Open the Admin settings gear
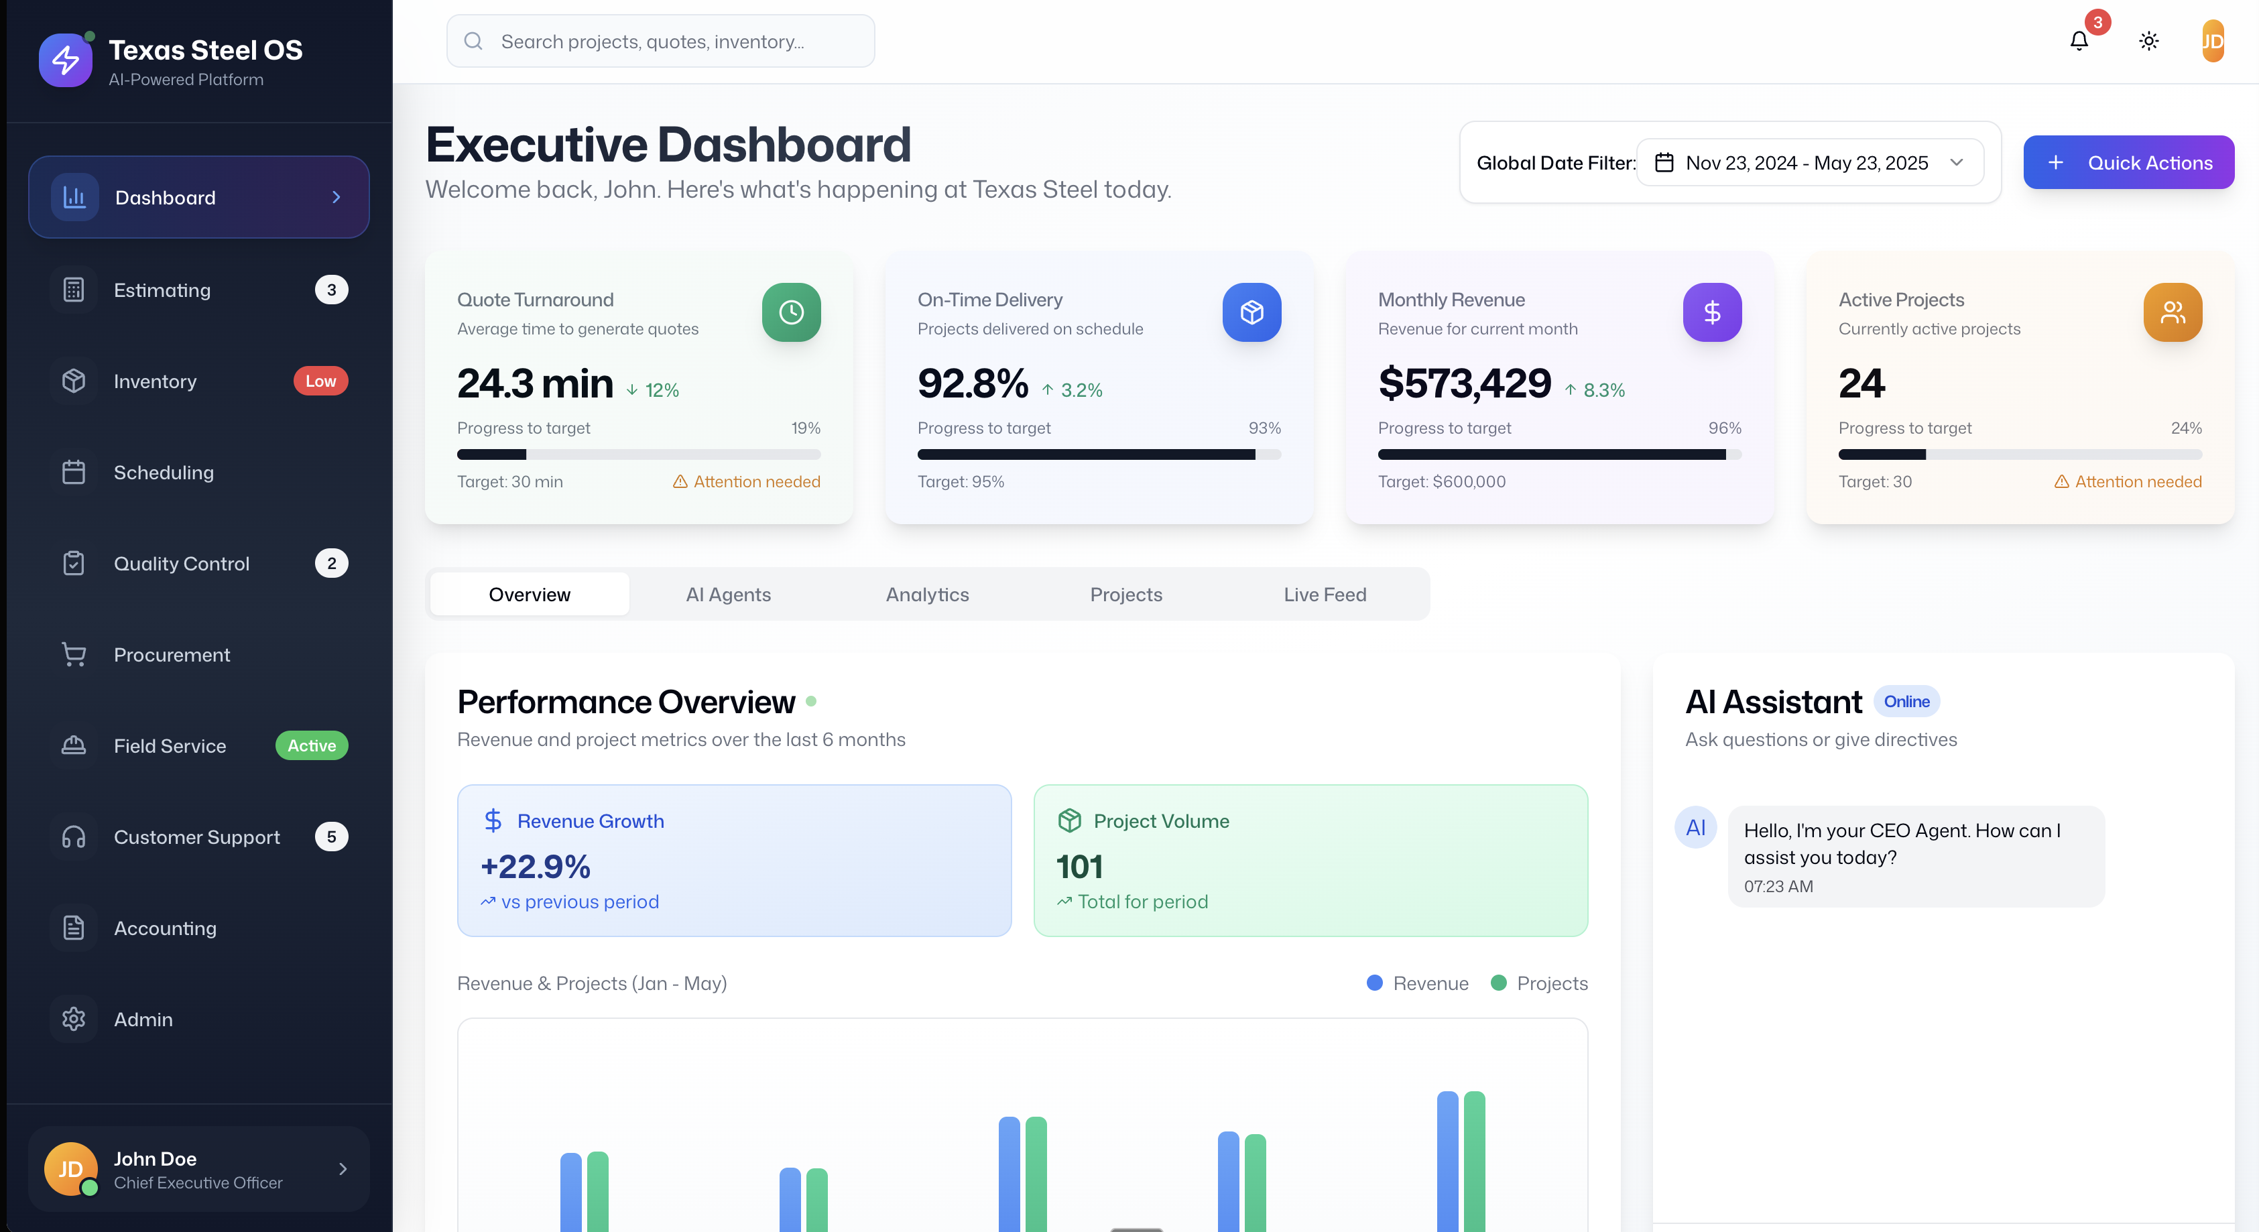The height and width of the screenshot is (1232, 2259). point(74,1018)
